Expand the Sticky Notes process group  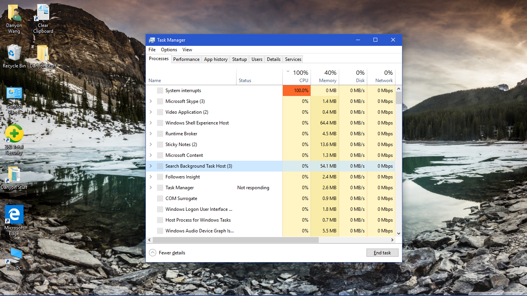coord(151,145)
